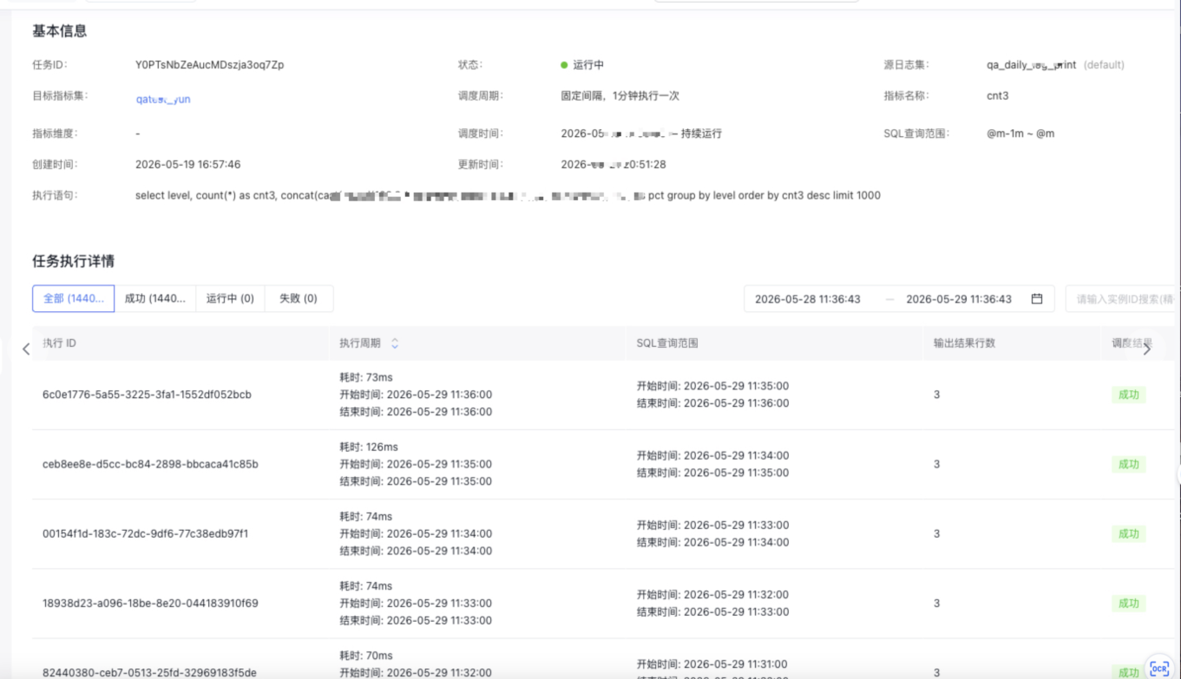Click the 任务执行详情 section heading
The height and width of the screenshot is (679, 1181).
click(x=73, y=261)
